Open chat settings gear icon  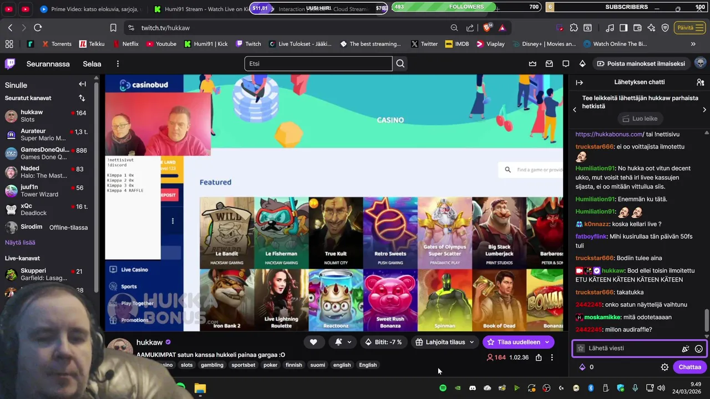click(x=665, y=367)
